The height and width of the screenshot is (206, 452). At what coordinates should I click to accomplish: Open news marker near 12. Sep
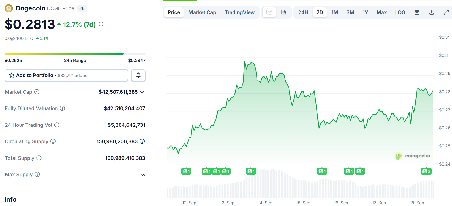(186, 171)
